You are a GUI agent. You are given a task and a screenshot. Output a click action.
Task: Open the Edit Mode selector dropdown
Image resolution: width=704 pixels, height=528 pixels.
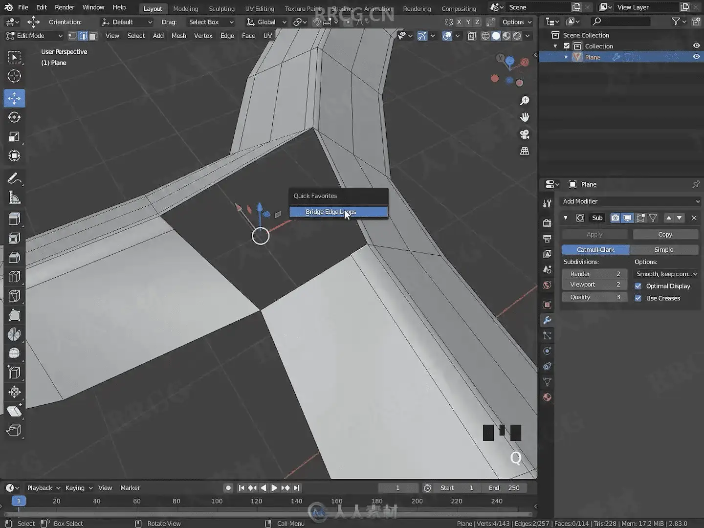[x=34, y=36]
